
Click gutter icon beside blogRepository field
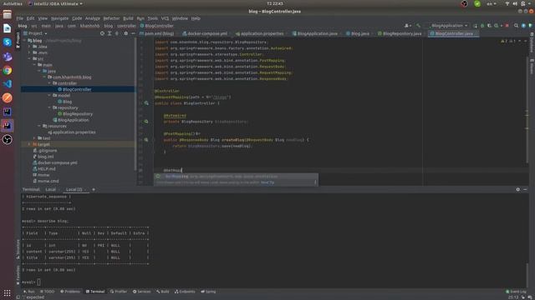146,122
